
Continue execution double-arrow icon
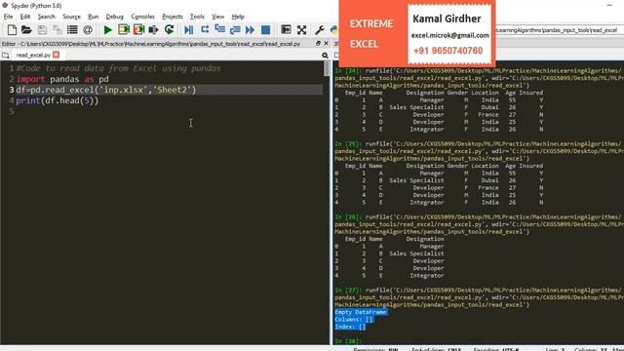(x=250, y=30)
